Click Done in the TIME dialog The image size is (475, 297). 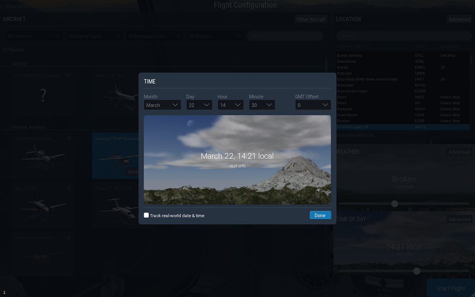pos(320,215)
